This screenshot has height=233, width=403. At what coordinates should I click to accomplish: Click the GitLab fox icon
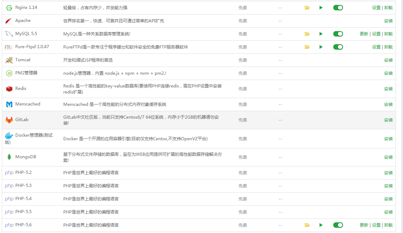pyautogui.click(x=9, y=120)
